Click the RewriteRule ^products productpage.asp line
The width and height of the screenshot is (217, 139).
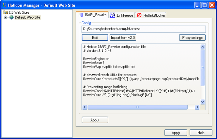(x=141, y=79)
